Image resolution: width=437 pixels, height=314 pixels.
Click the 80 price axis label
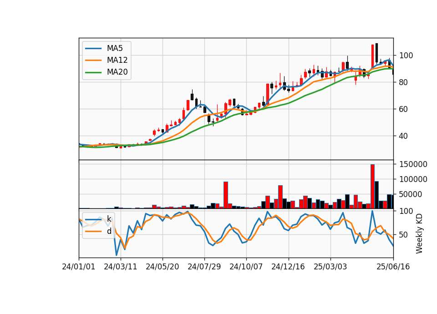click(x=404, y=82)
